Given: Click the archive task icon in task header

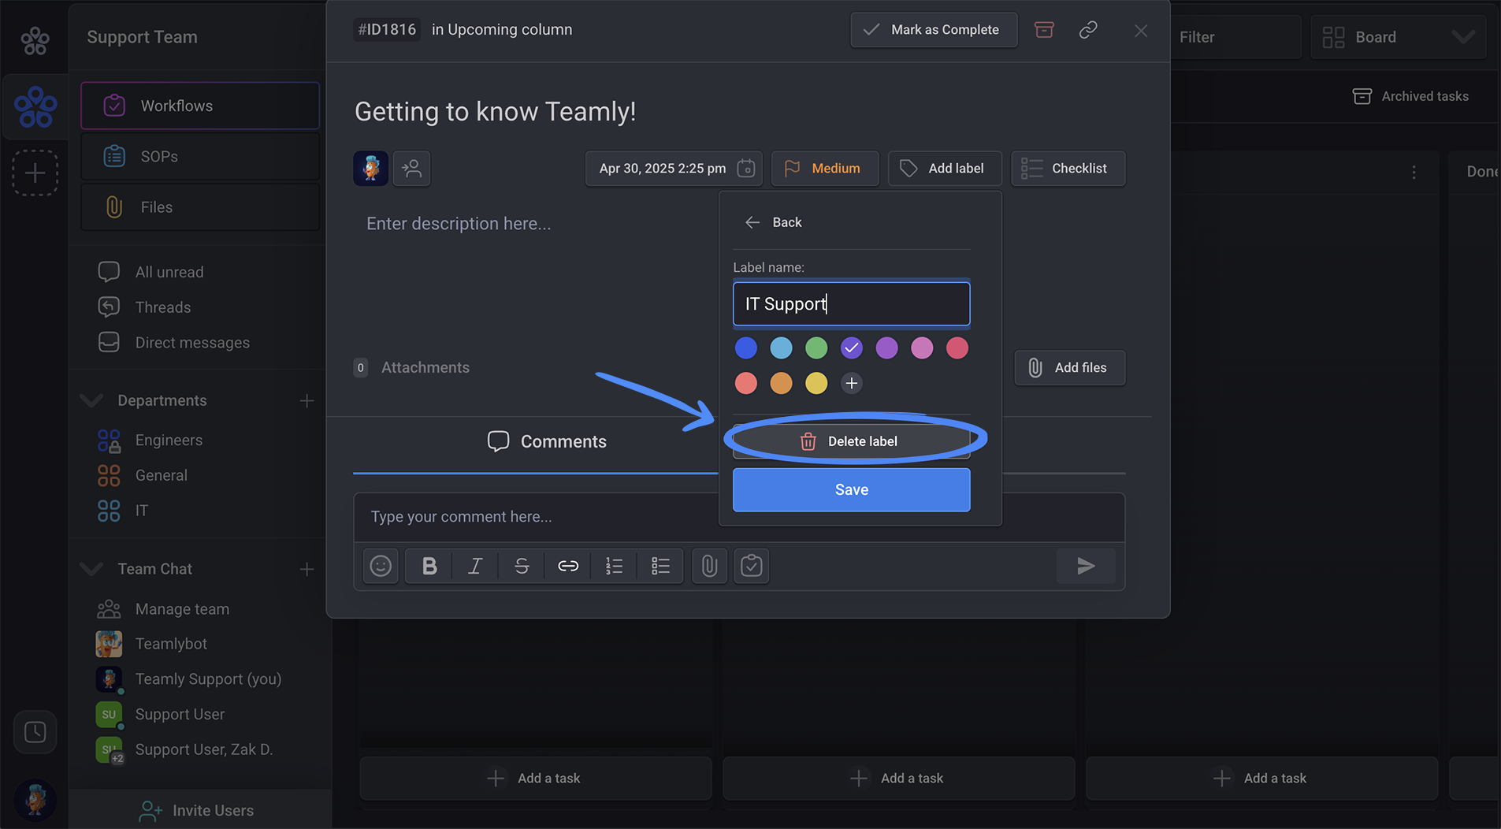Looking at the screenshot, I should click(x=1044, y=30).
